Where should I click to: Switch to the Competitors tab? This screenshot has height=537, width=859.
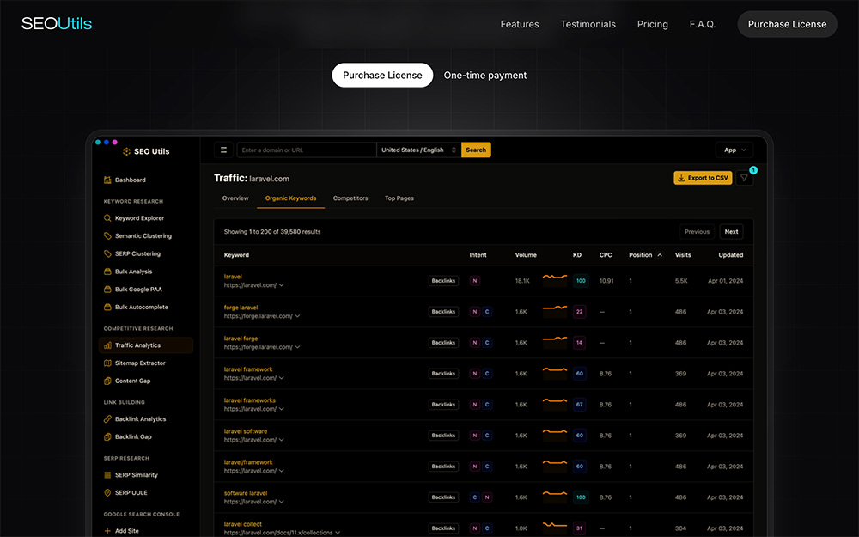[x=350, y=198]
